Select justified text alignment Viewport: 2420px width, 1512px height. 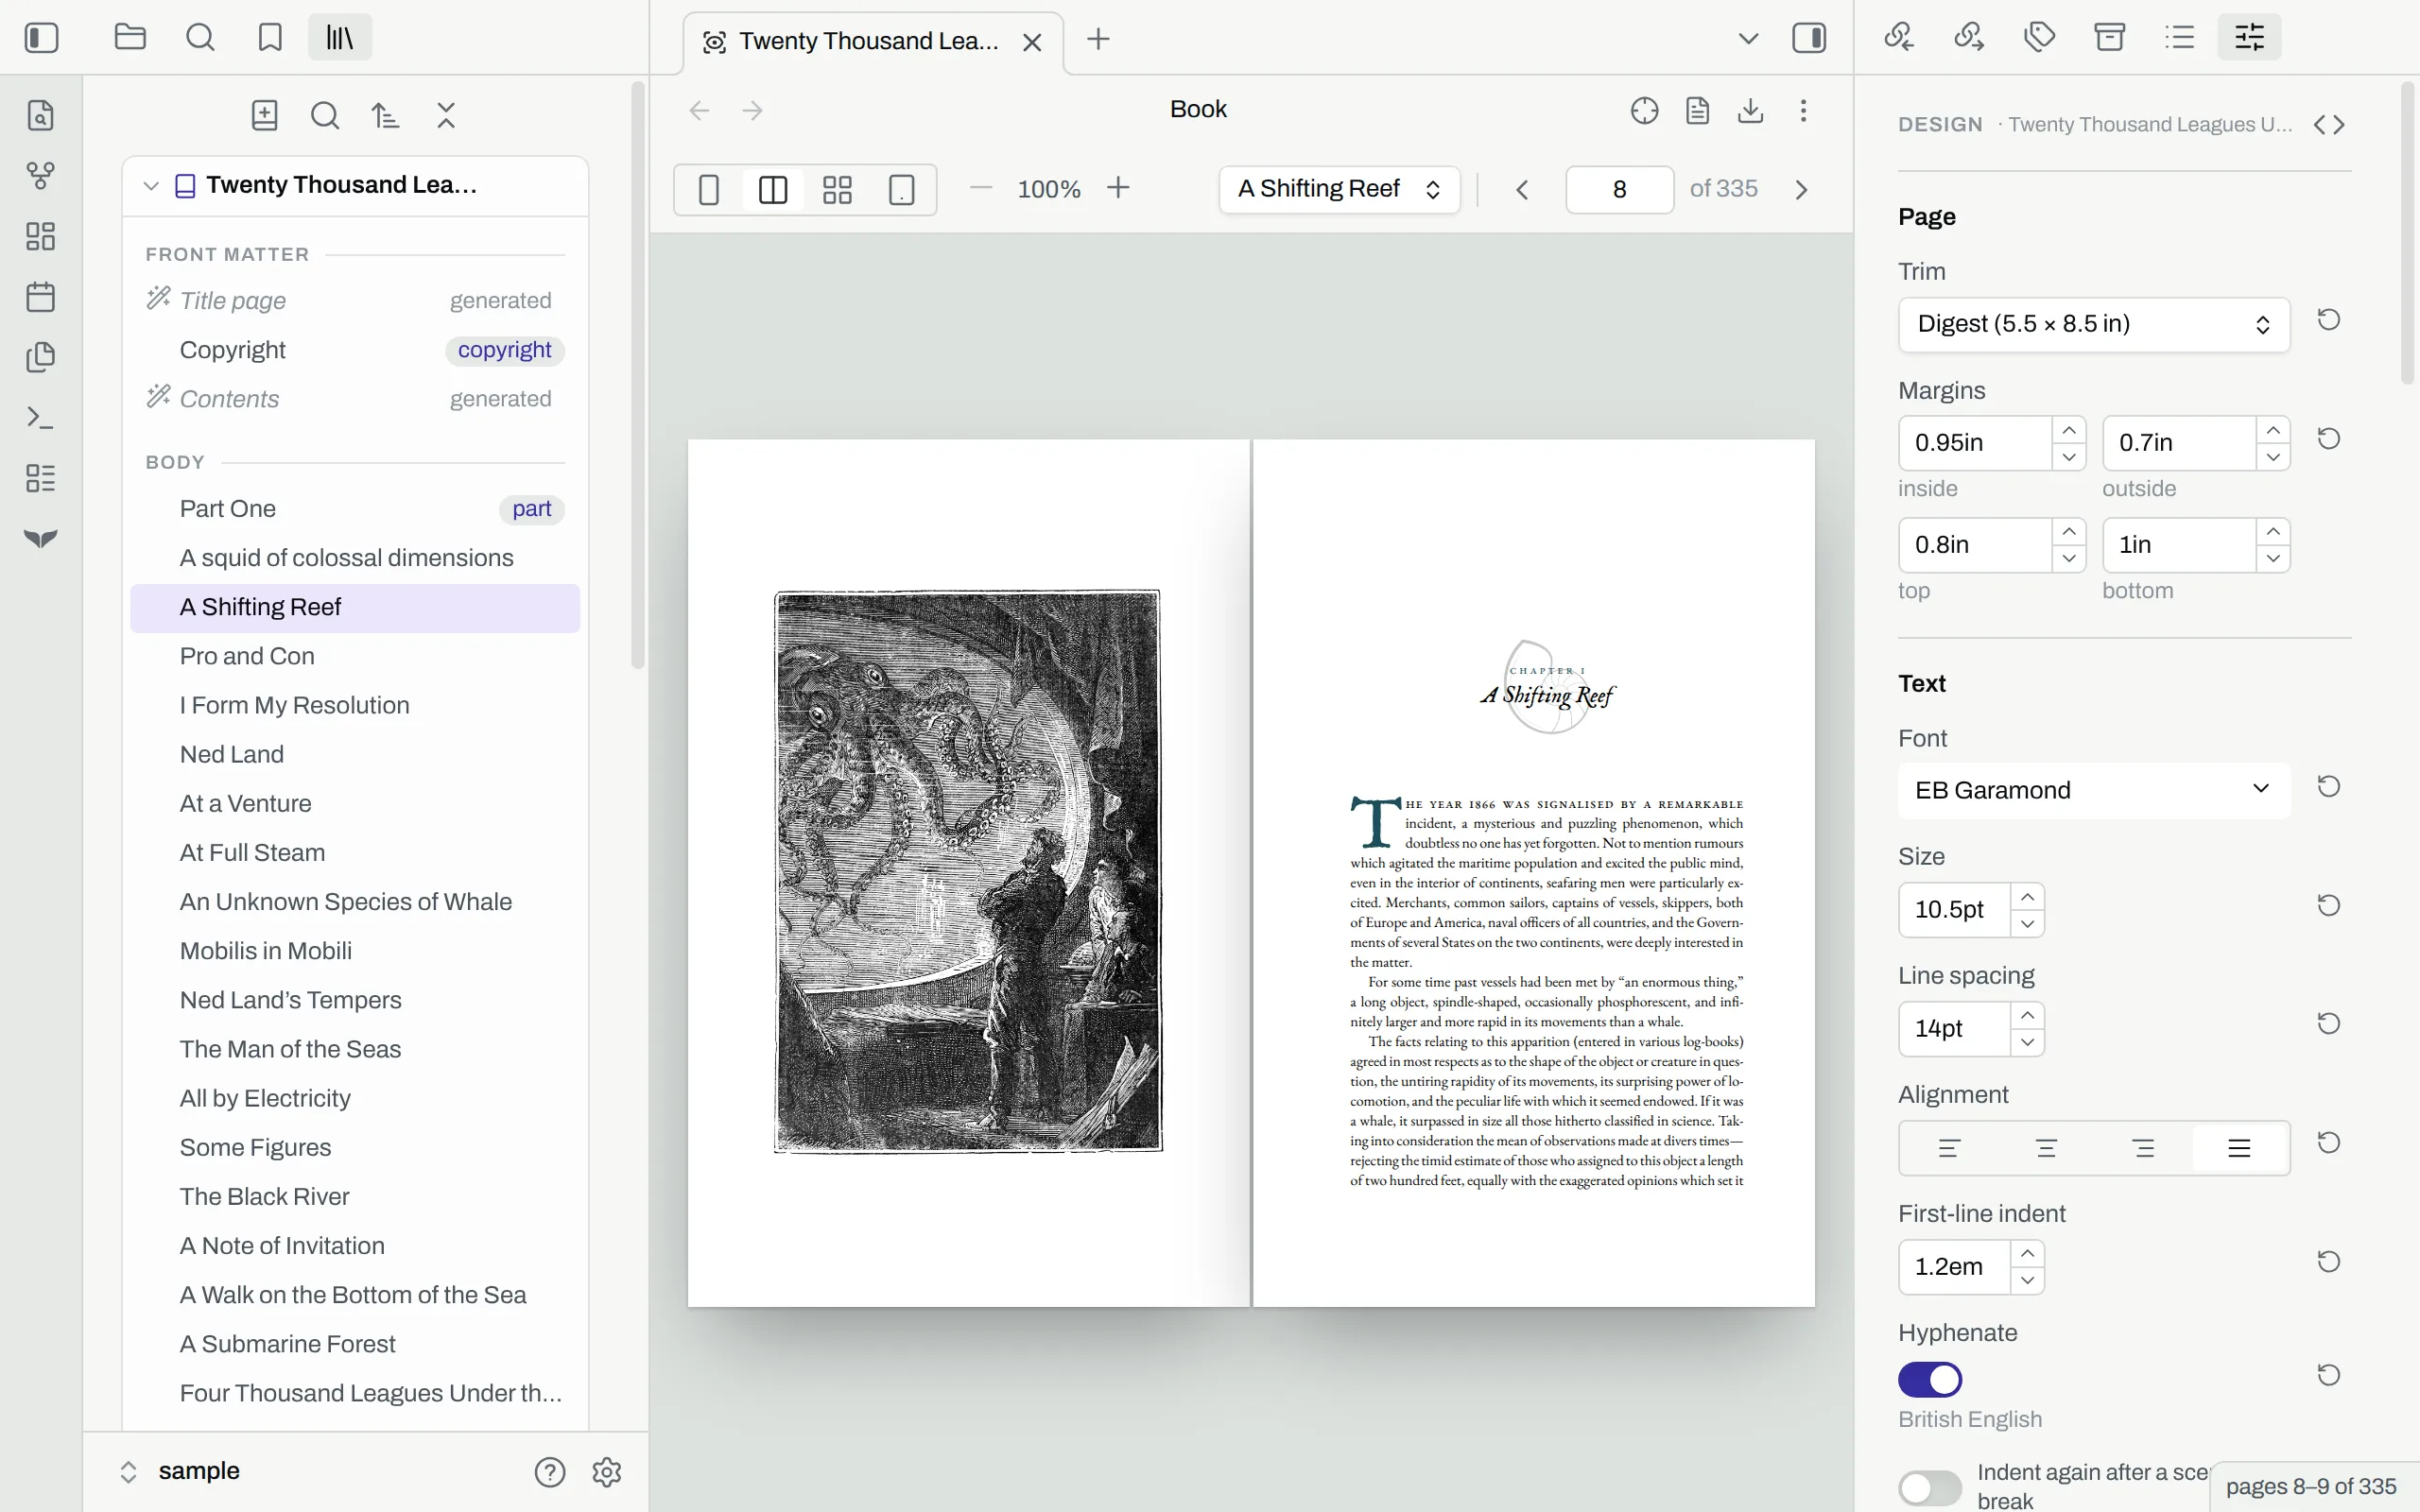coord(2239,1148)
